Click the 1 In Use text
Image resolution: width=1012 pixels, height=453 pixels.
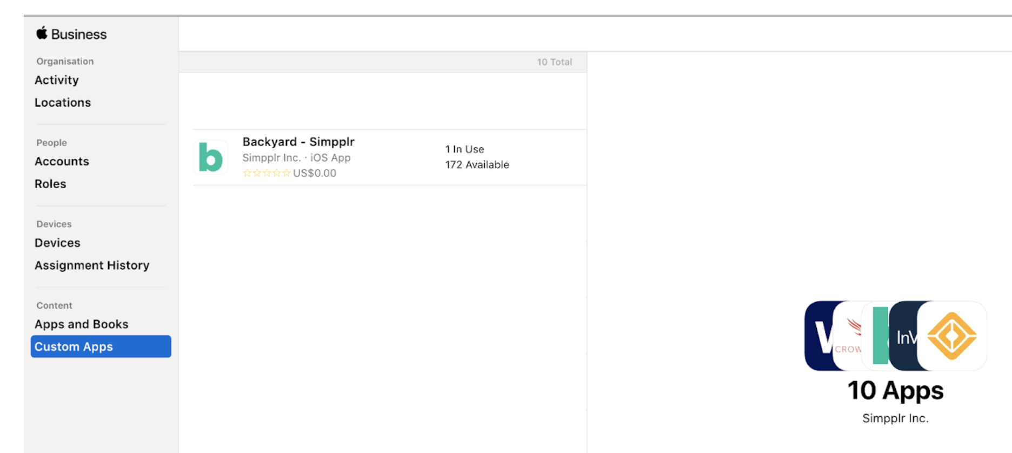[465, 149]
